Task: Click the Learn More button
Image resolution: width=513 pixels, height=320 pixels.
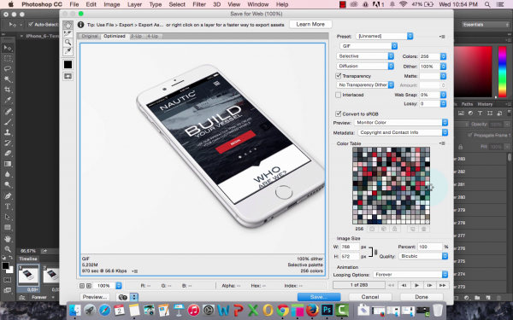Action: [x=310, y=24]
